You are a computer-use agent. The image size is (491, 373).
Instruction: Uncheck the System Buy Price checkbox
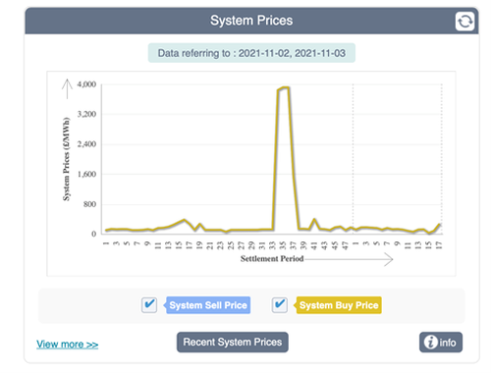(x=280, y=305)
